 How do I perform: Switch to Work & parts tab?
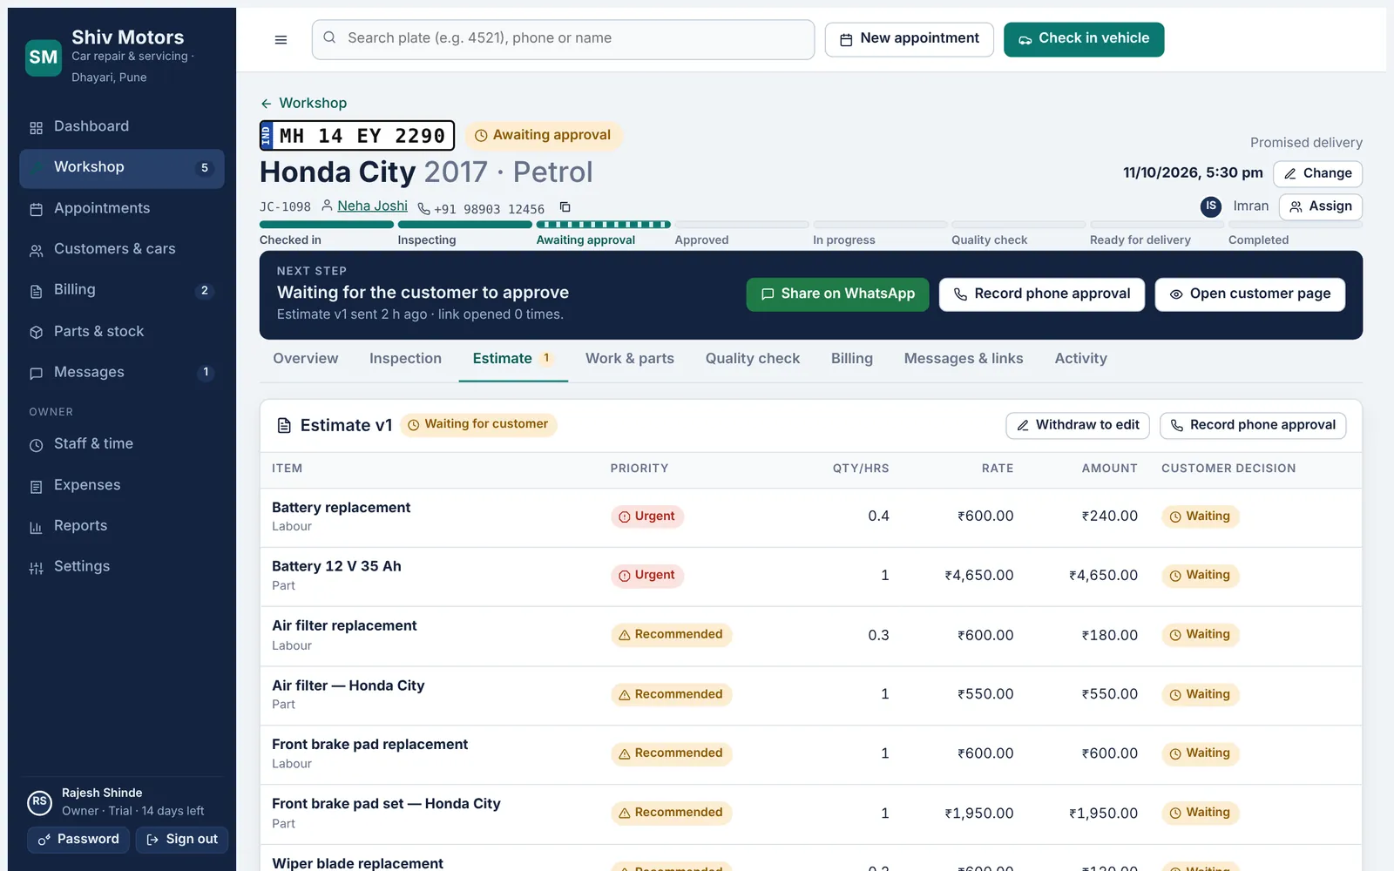(x=630, y=359)
